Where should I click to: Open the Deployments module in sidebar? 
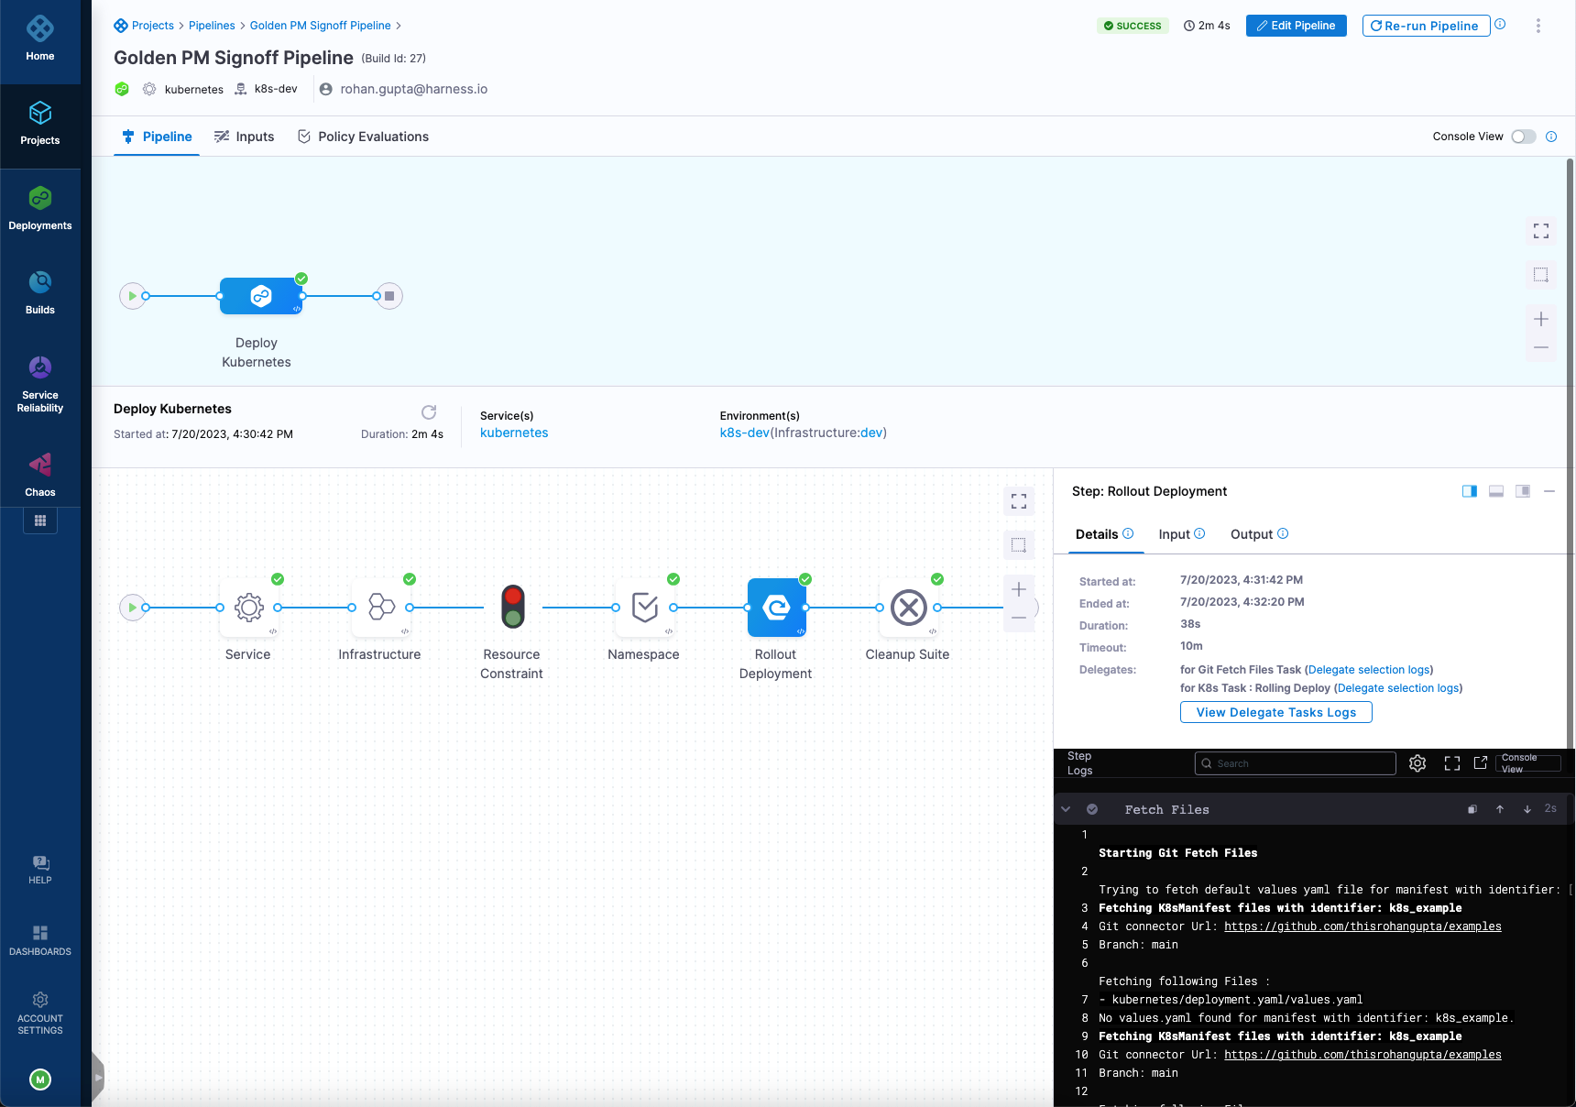point(39,208)
